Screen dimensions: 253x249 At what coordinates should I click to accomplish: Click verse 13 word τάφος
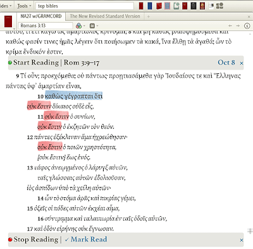[41, 167]
